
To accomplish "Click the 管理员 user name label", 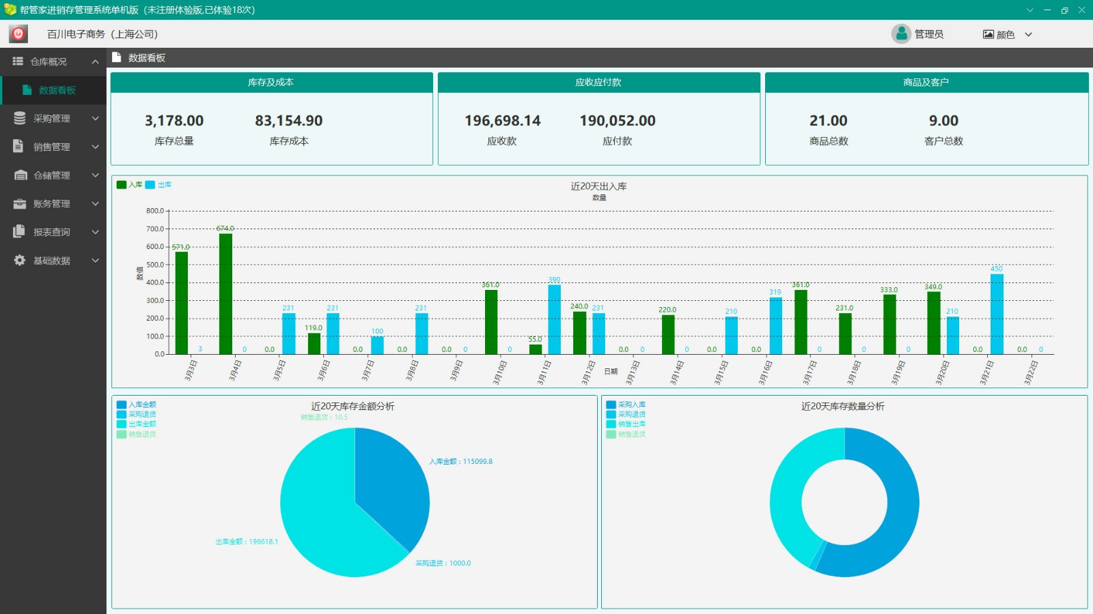I will pyautogui.click(x=929, y=34).
